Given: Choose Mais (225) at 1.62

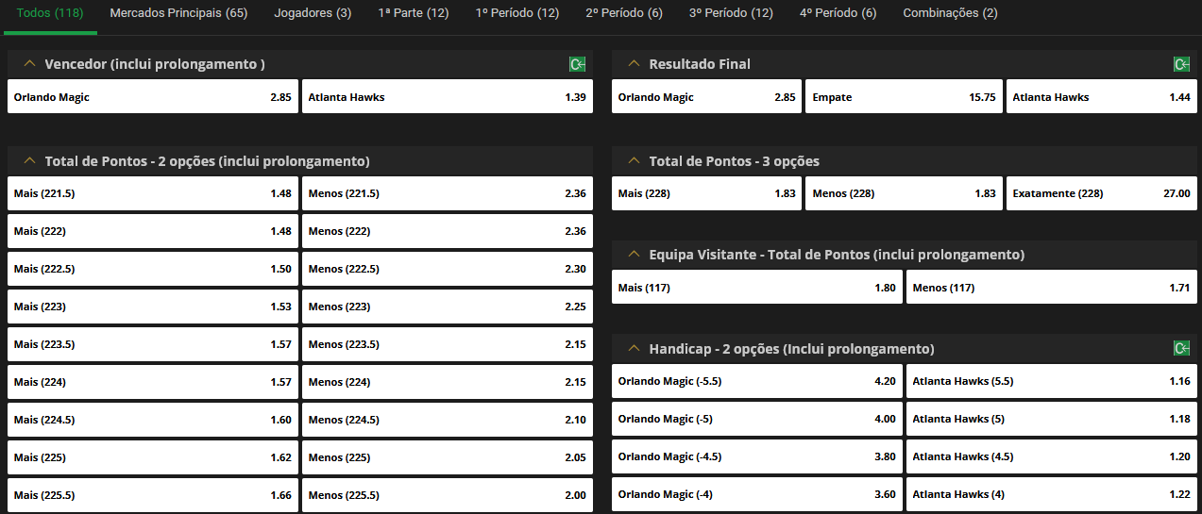Looking at the screenshot, I should point(153,457).
